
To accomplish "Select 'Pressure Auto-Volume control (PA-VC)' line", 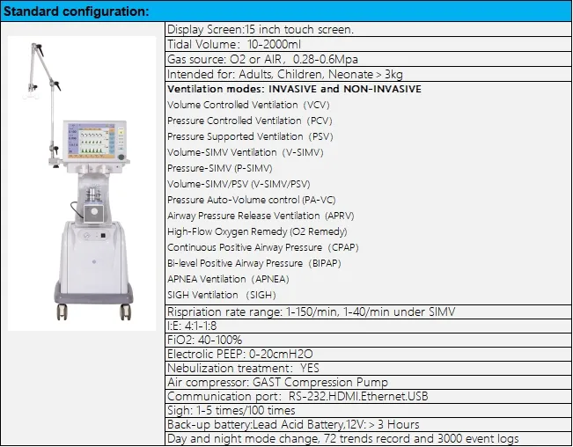I will 252,200.
